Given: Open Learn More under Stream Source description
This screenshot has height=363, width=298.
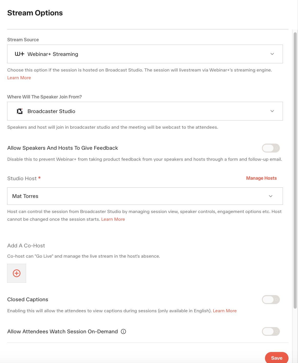Looking at the screenshot, I should [19, 78].
